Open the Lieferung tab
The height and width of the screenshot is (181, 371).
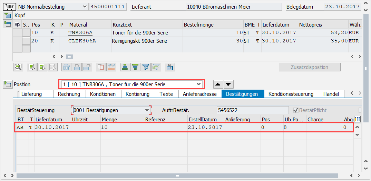(31, 94)
